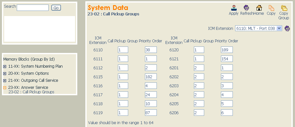
Task: Select 21-XX: Outgoing Call Service label
Action: pos(33,80)
